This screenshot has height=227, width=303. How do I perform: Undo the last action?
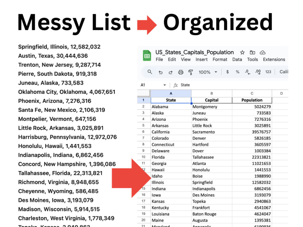click(160, 72)
